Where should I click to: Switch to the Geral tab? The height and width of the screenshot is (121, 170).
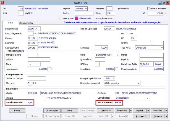point(11,23)
